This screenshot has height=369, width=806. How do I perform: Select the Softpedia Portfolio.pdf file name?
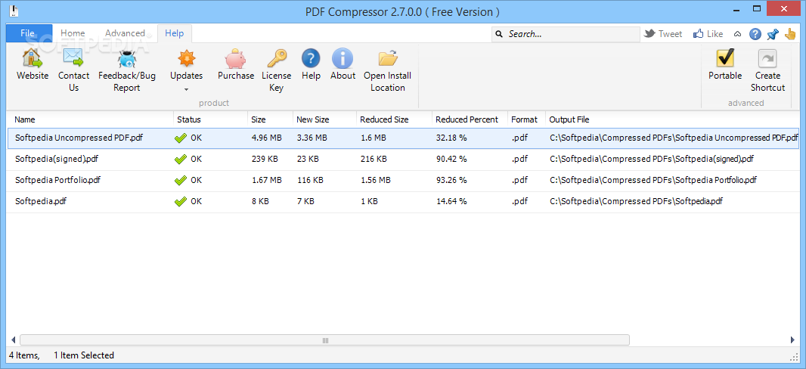[x=58, y=181]
